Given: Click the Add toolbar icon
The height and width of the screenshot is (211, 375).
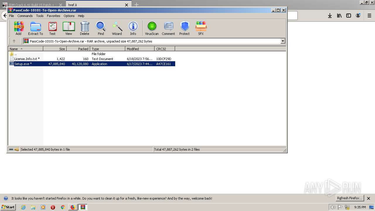Looking at the screenshot, I should click(x=18, y=28).
